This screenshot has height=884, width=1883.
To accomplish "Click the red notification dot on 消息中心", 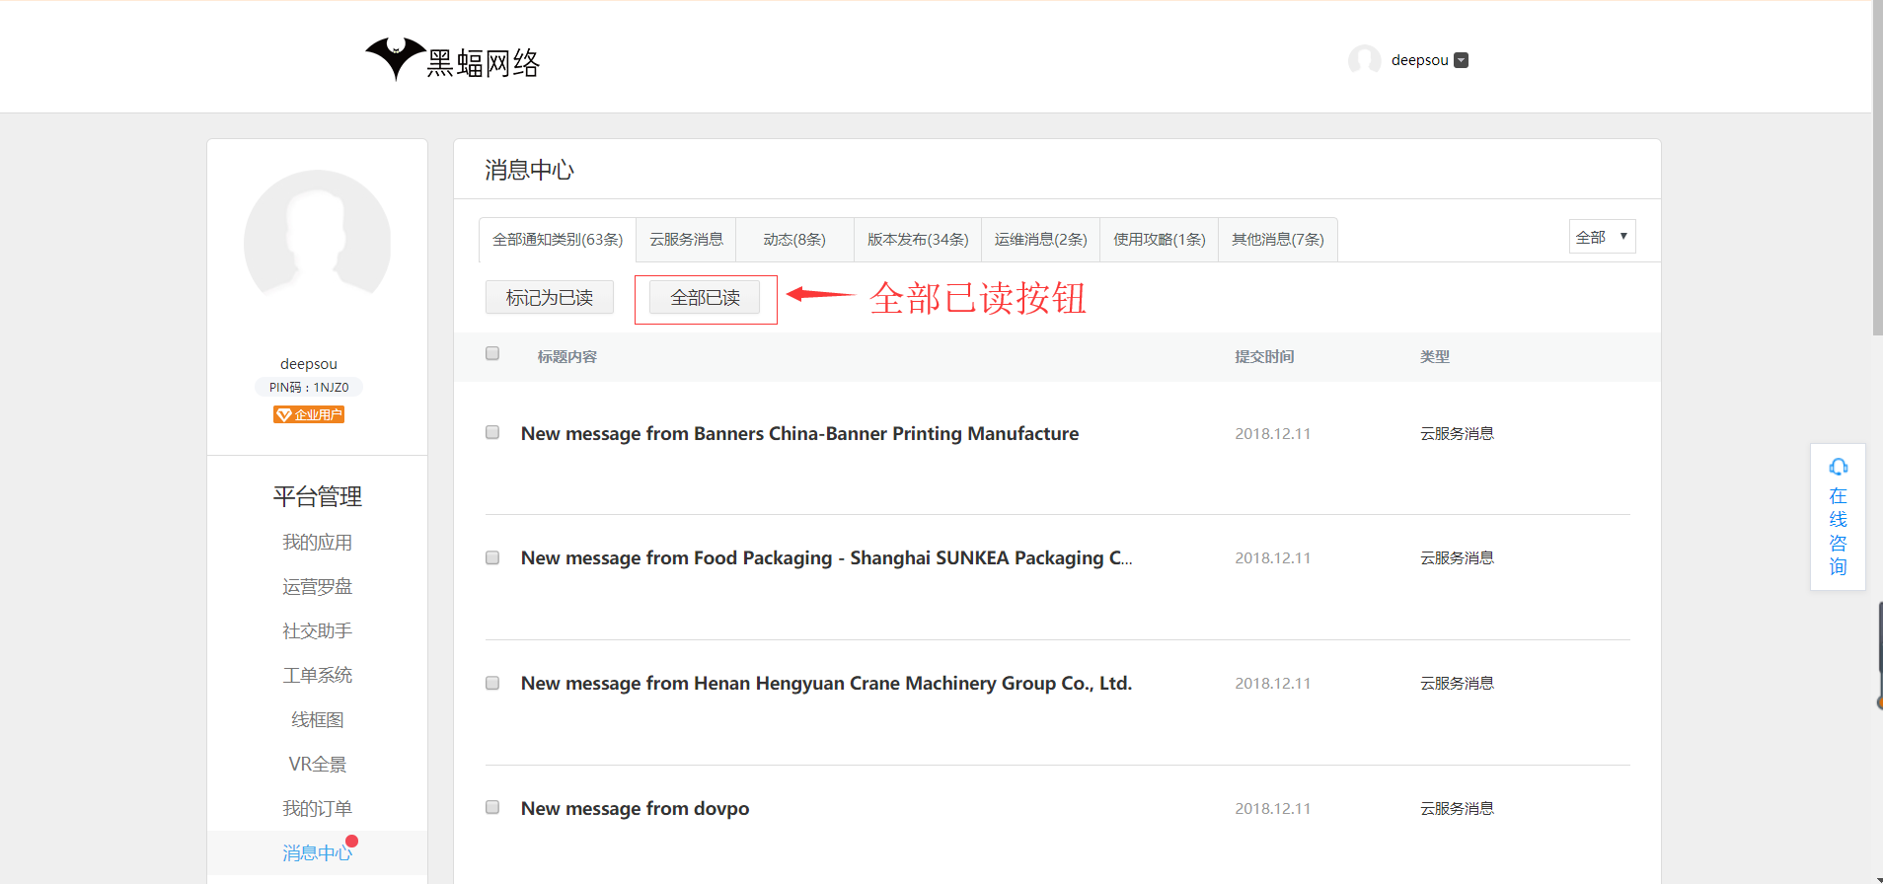I will coord(351,842).
